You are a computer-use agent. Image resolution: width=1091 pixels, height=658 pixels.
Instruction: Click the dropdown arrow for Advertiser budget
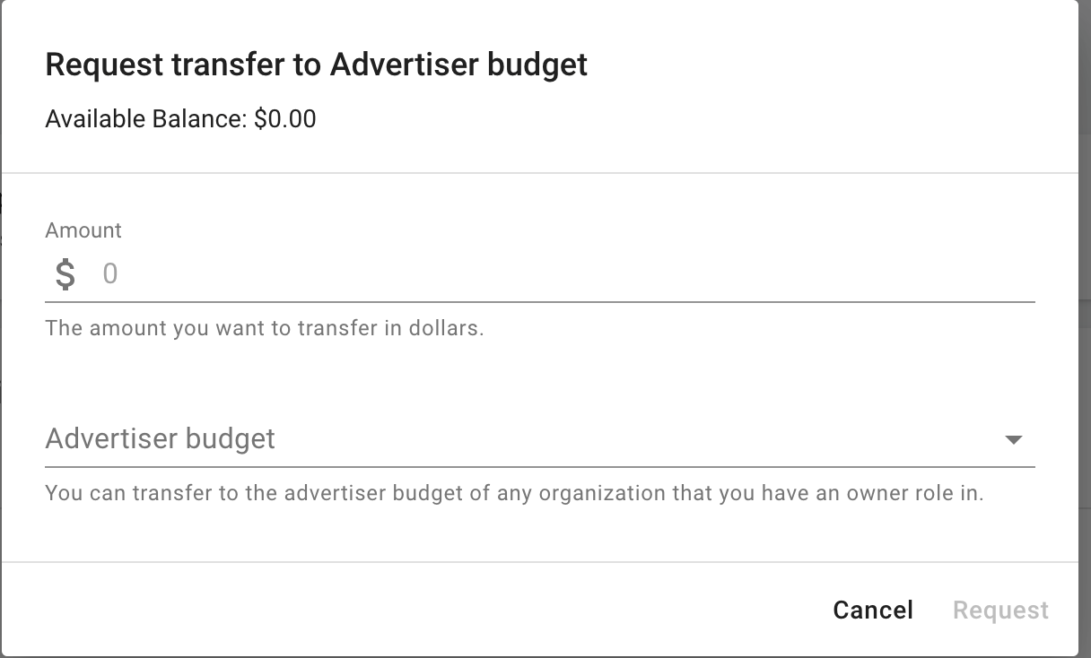(x=1013, y=439)
